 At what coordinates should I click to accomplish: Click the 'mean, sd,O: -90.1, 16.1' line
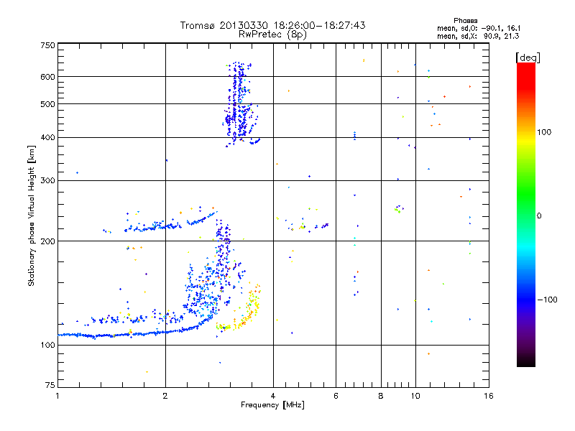[479, 28]
